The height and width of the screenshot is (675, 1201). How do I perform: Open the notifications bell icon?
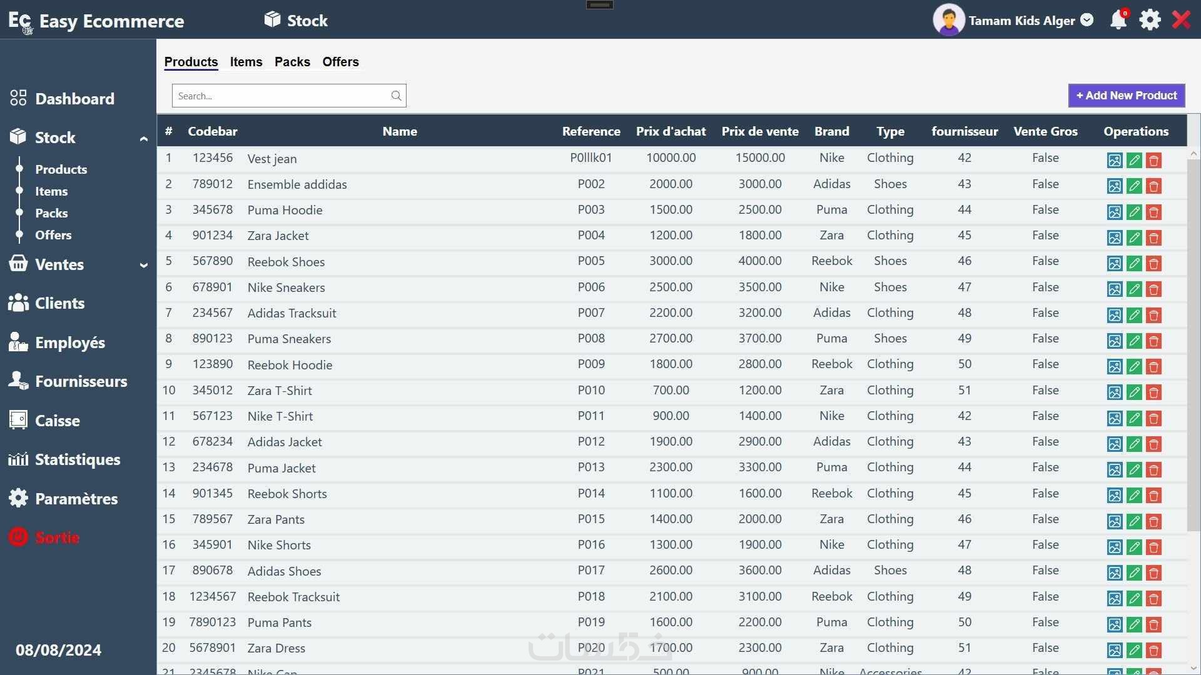(1118, 20)
